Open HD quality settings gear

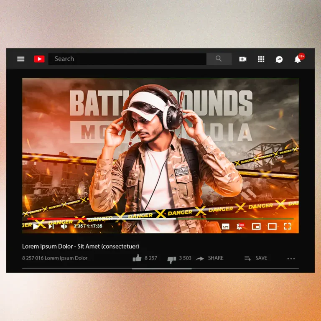click(x=240, y=226)
